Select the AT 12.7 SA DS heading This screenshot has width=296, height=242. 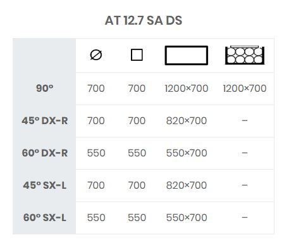(x=144, y=20)
